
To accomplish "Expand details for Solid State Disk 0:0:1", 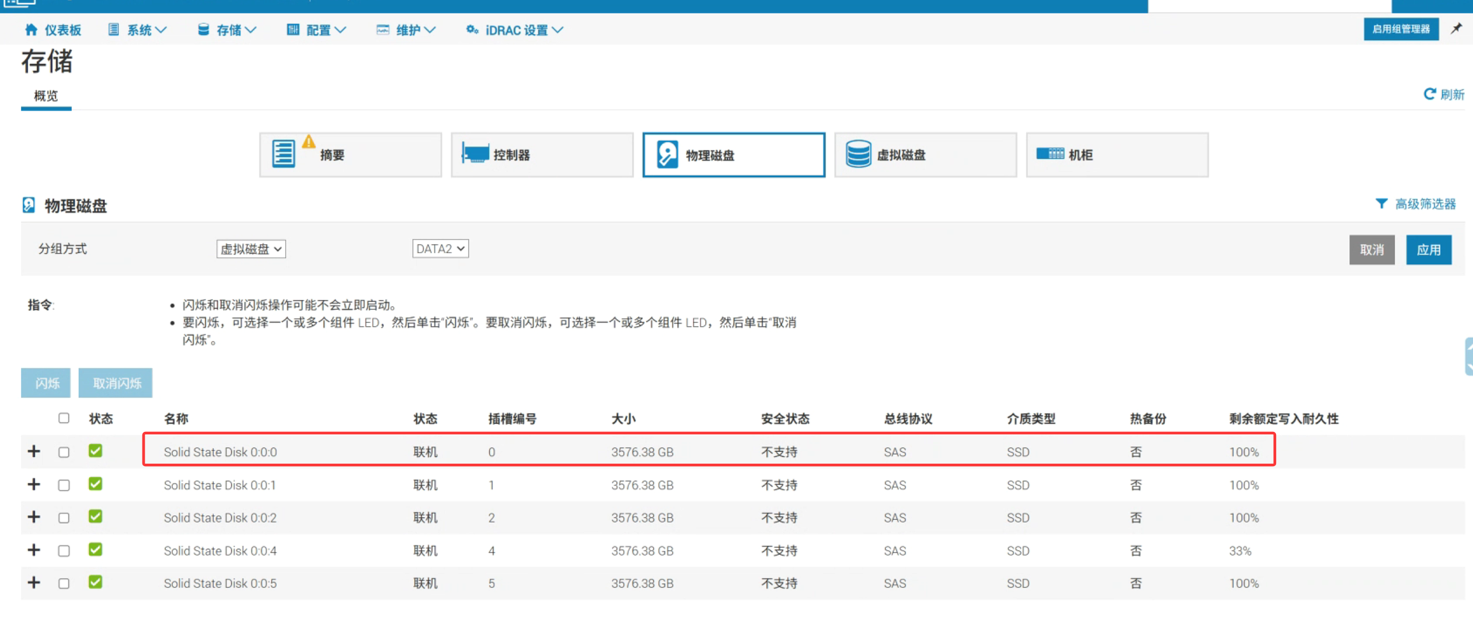I will (34, 485).
